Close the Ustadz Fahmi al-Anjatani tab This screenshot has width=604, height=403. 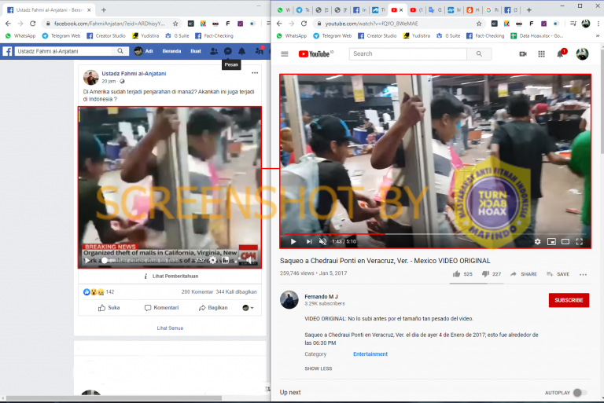(89, 10)
